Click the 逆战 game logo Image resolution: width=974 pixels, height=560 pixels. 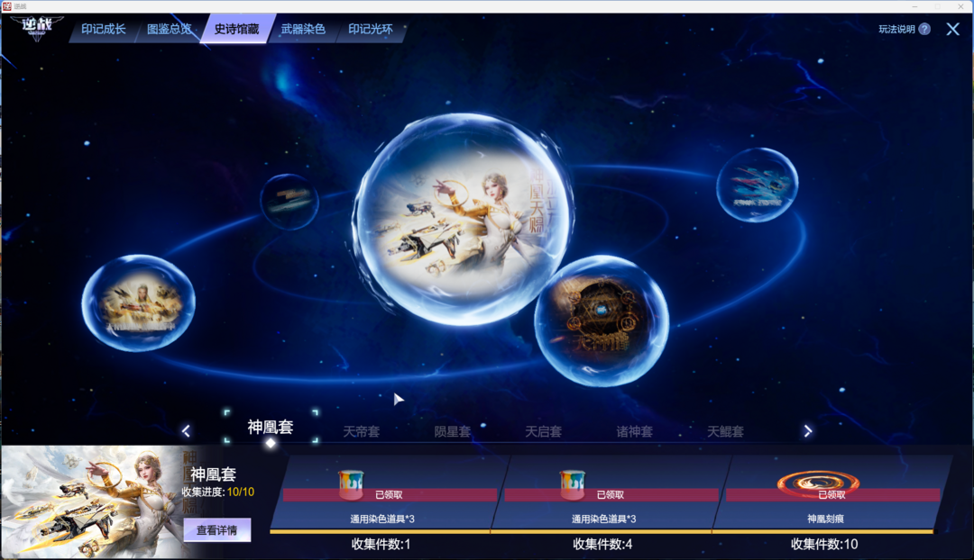pos(36,27)
